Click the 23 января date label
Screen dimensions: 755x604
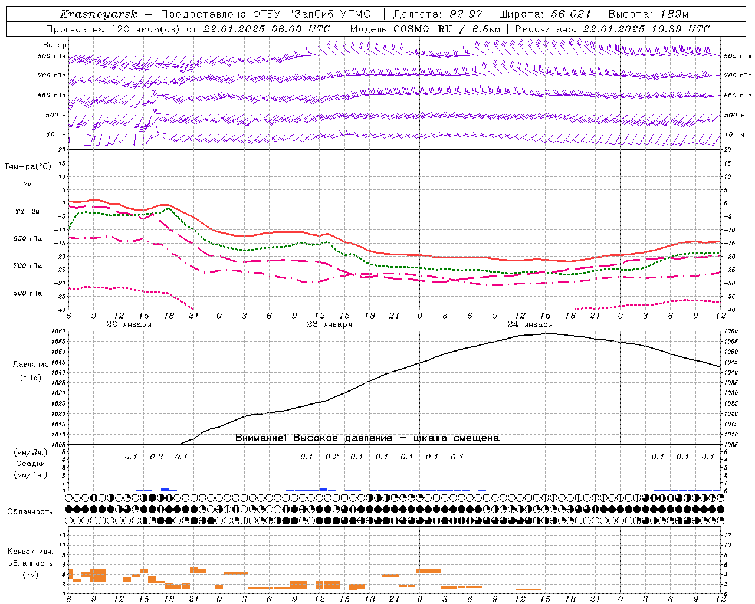point(329,324)
